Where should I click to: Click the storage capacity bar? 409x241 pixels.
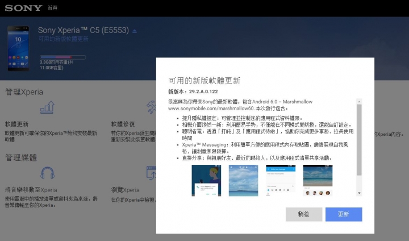click(62, 57)
